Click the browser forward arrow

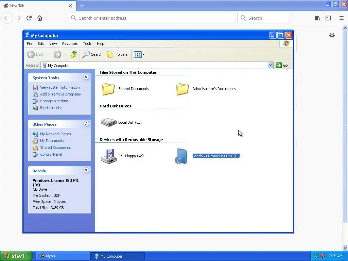pyautogui.click(x=18, y=18)
